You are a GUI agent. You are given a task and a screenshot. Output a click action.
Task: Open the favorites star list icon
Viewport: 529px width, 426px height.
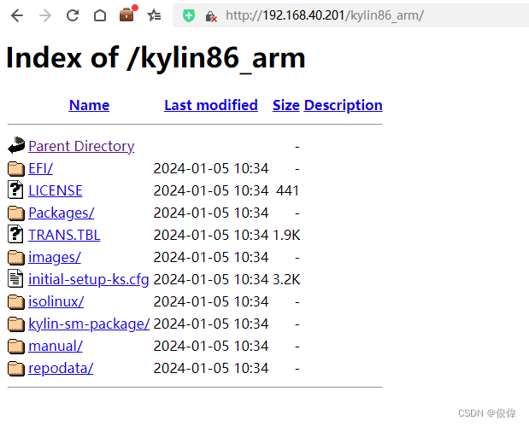[x=154, y=15]
